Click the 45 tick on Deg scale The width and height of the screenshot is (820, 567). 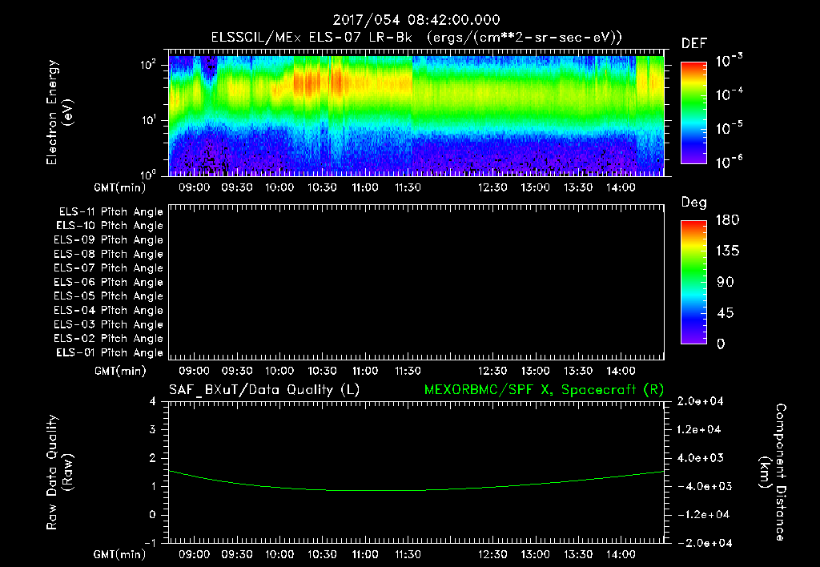726,313
